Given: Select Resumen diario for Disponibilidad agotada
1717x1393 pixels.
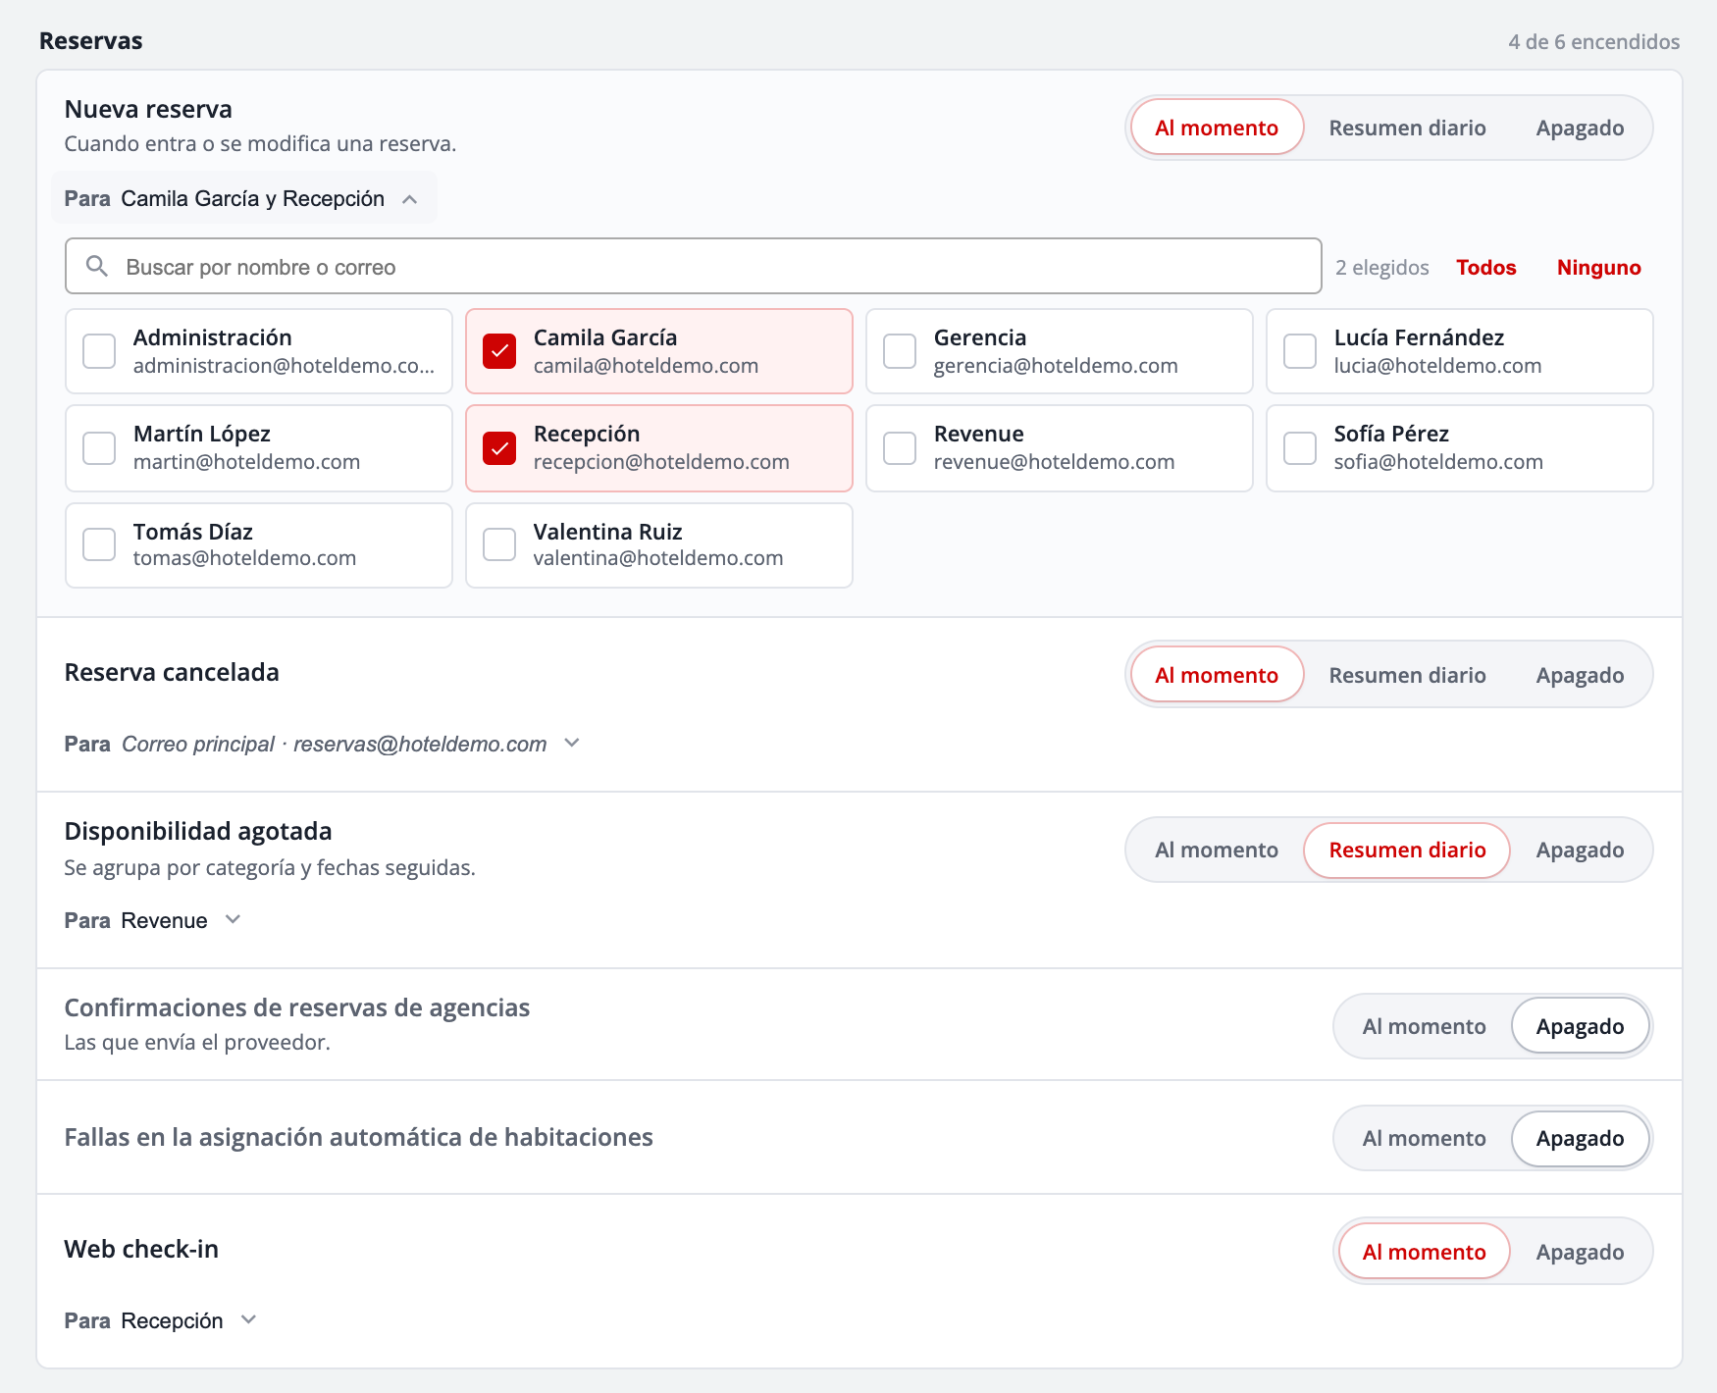Looking at the screenshot, I should [x=1407, y=850].
